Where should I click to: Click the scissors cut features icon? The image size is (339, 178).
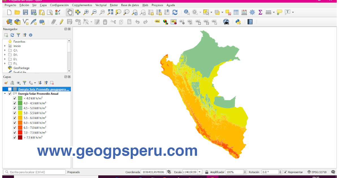pyautogui.click(x=113, y=22)
